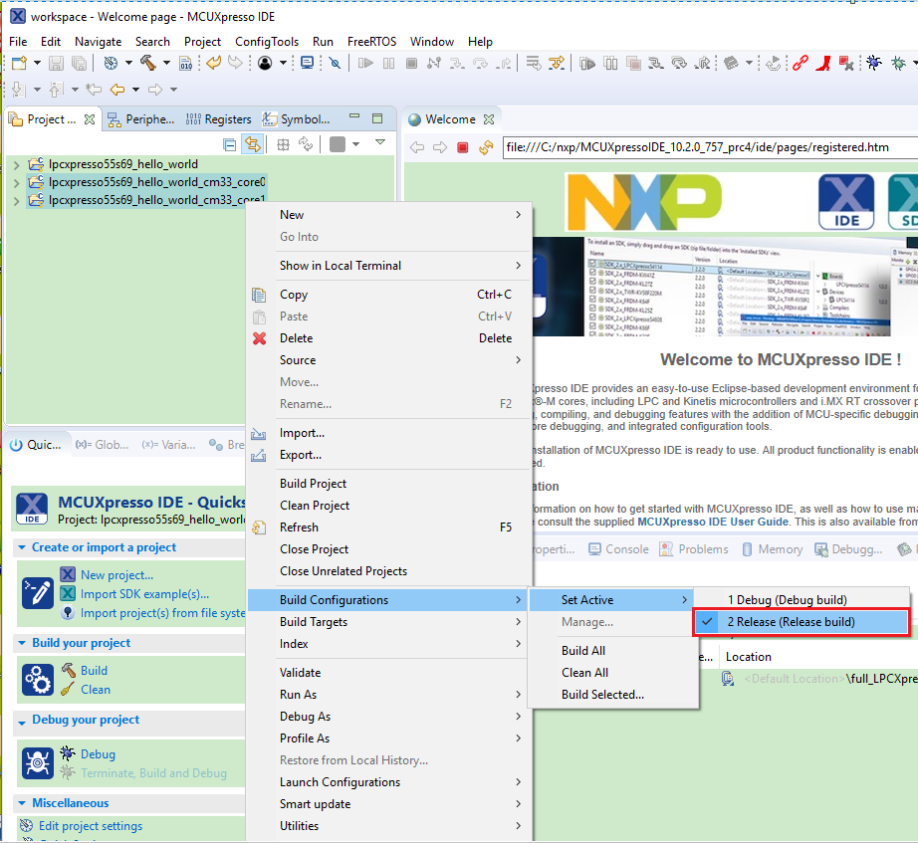918x843 pixels.
Task: Click the broom Clean icon in Quickstart
Action: click(x=68, y=689)
